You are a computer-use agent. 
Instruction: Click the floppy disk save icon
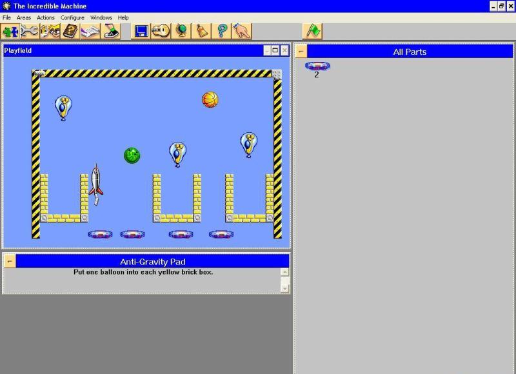(141, 31)
